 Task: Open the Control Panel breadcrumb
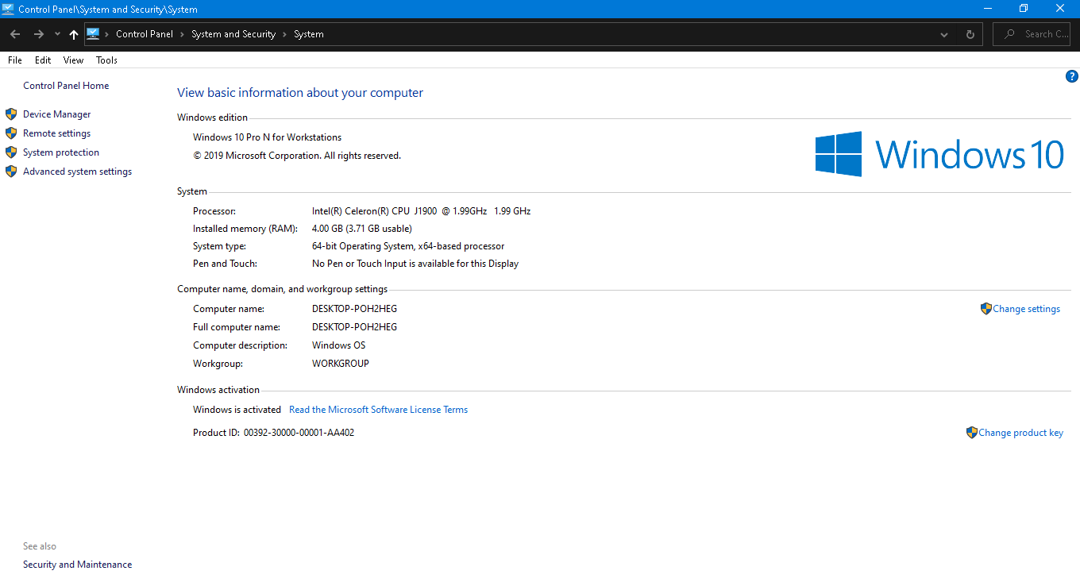(x=145, y=34)
